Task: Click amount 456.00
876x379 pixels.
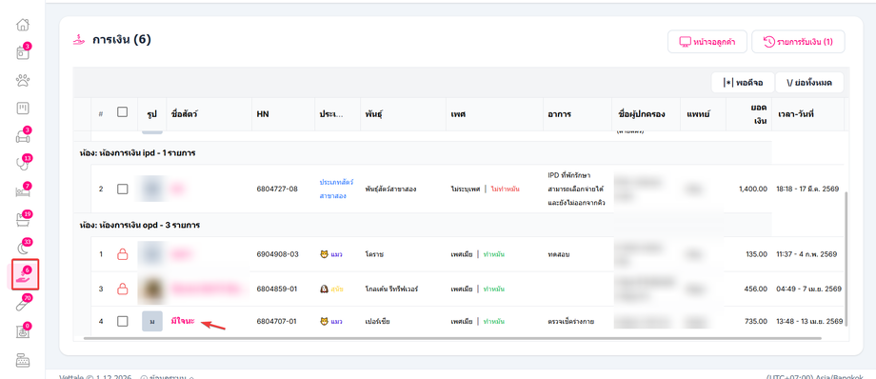Action: 756,289
